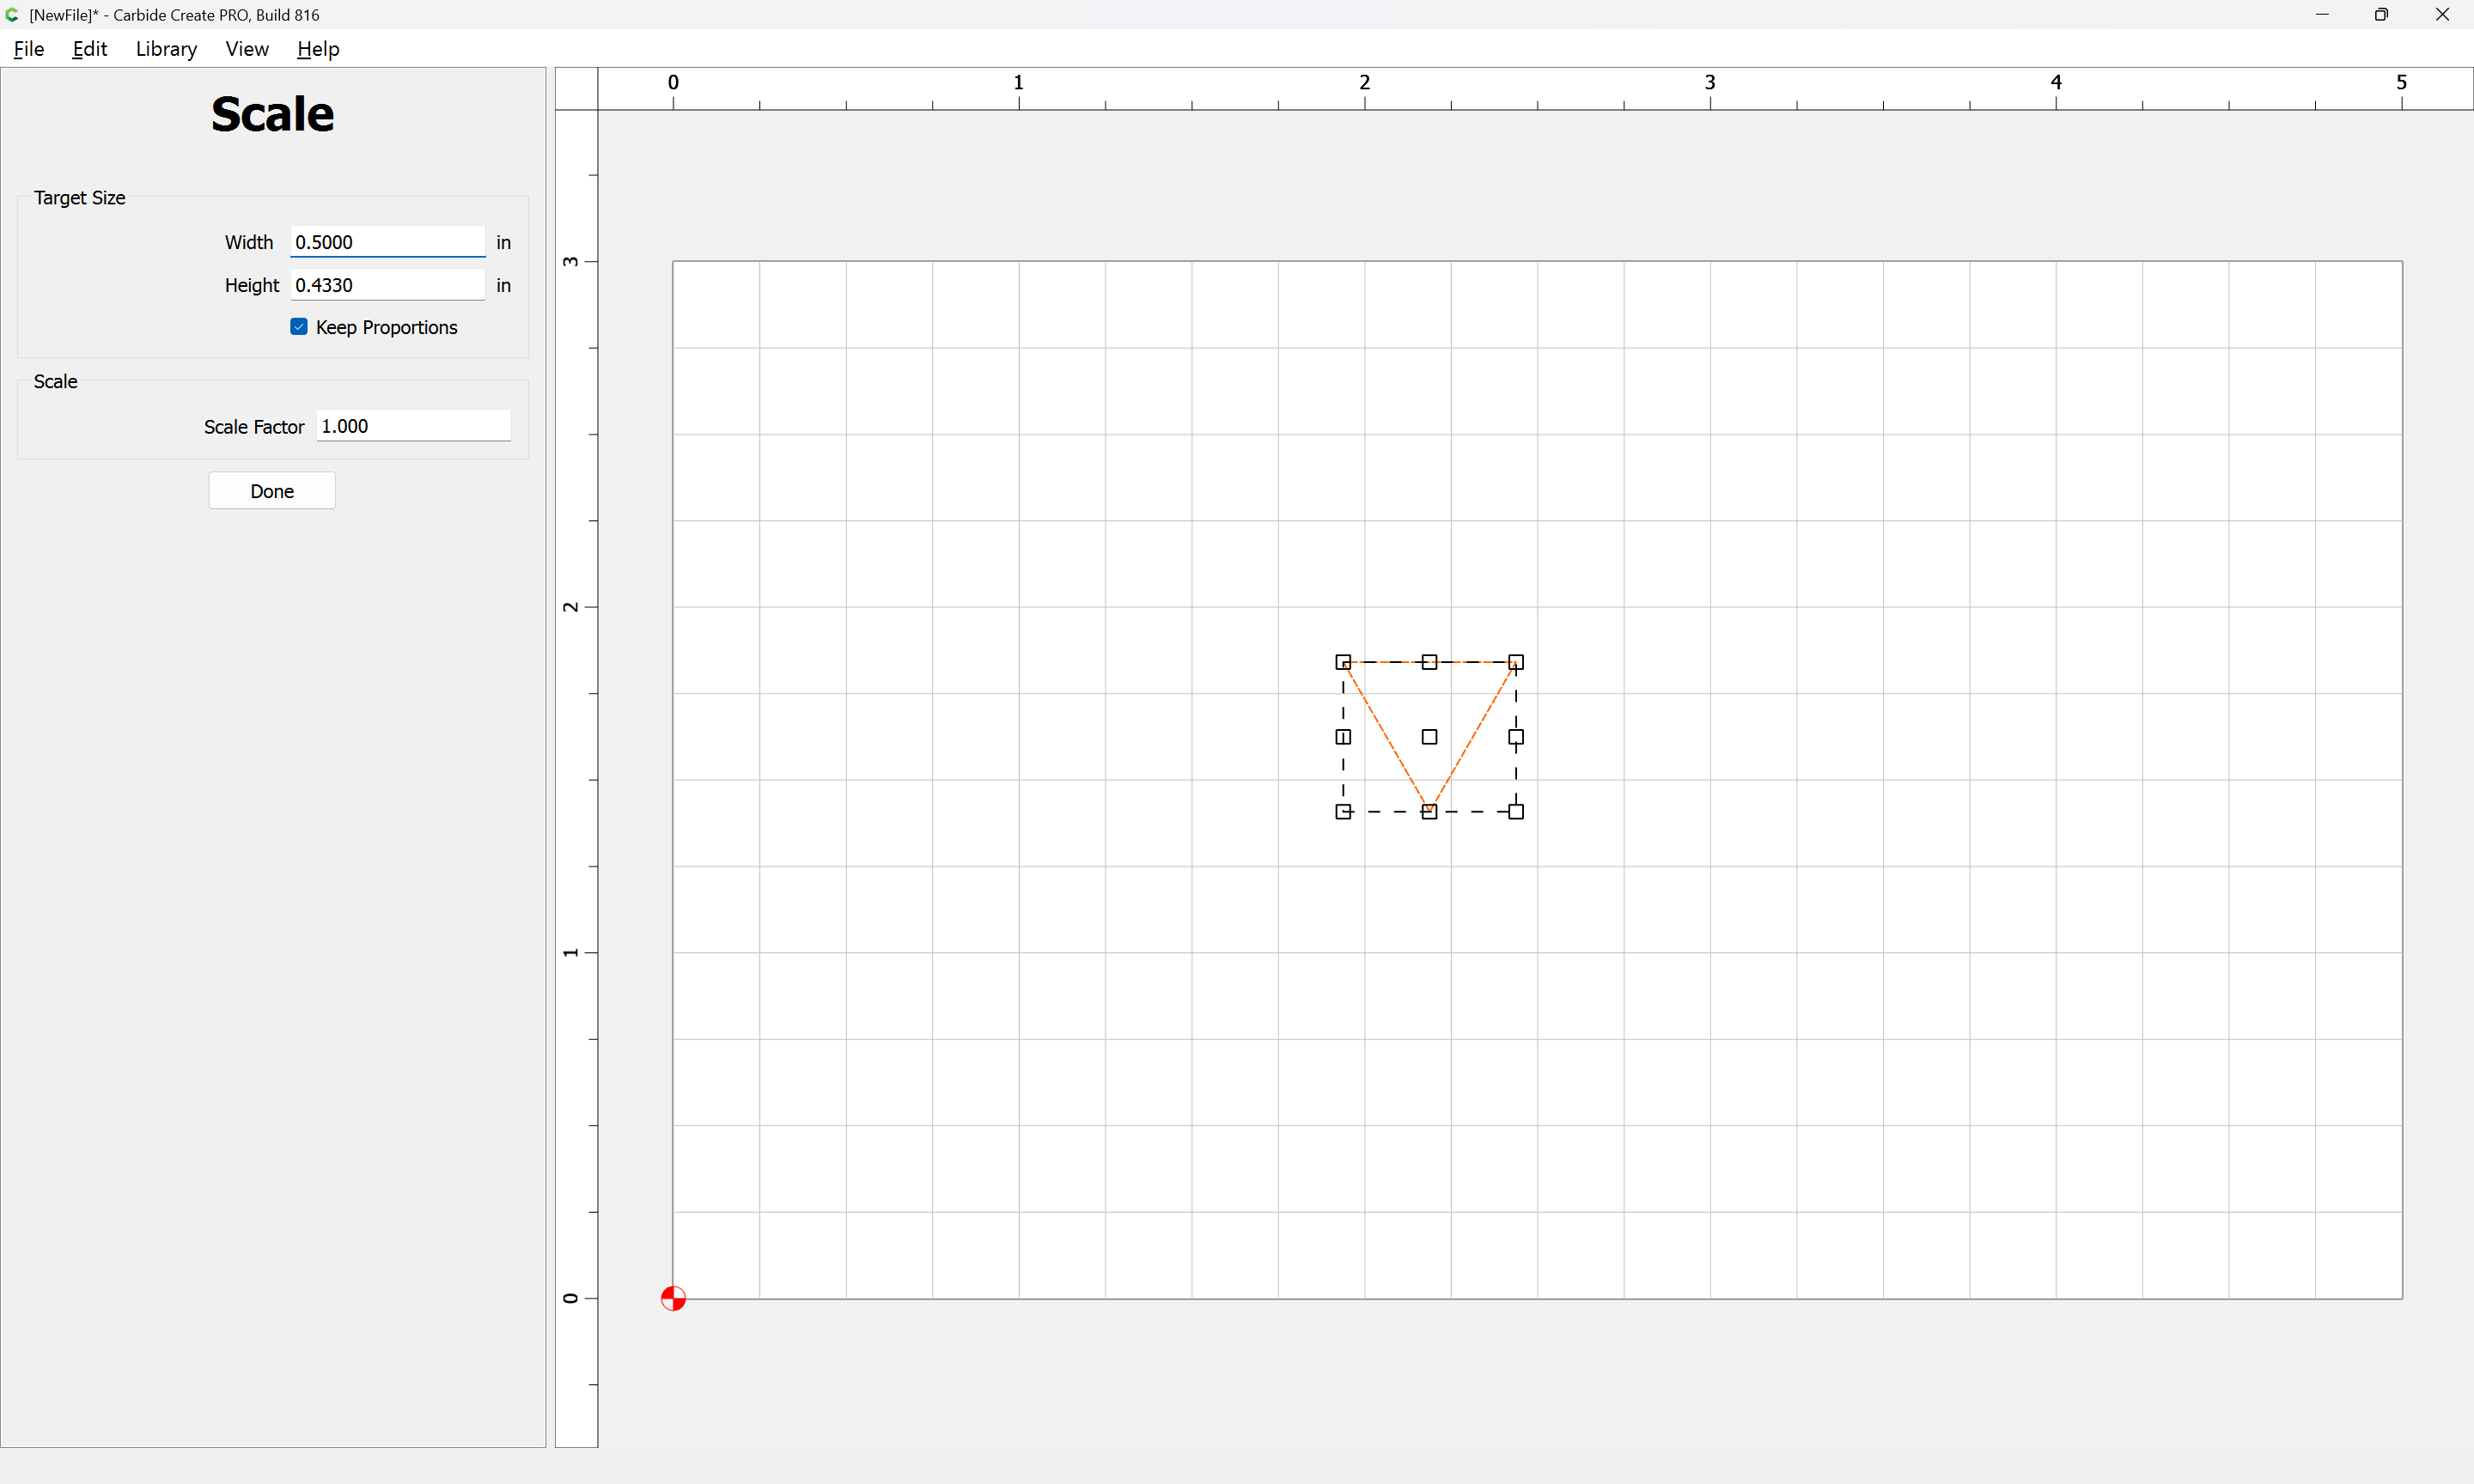Select the top-right selection handle of triangle
Image resolution: width=2474 pixels, height=1484 pixels.
click(x=1516, y=662)
